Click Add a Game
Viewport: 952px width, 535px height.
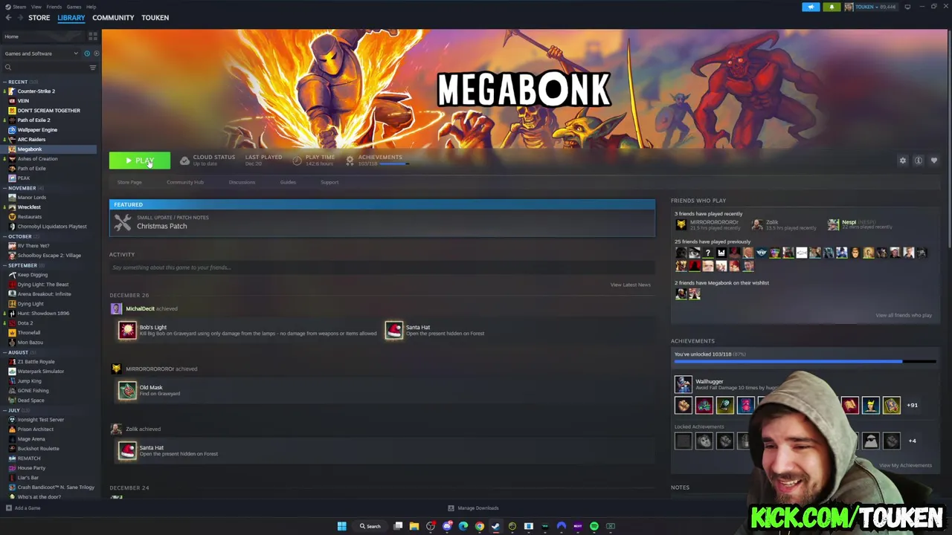coord(23,508)
